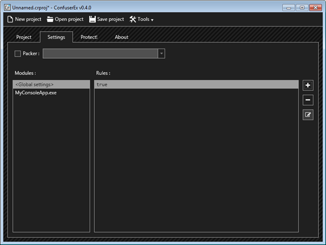Add a new rule with plus button

[308, 85]
